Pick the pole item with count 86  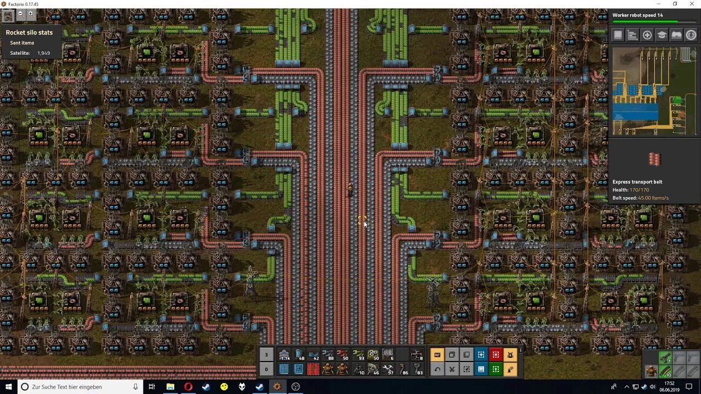click(403, 369)
